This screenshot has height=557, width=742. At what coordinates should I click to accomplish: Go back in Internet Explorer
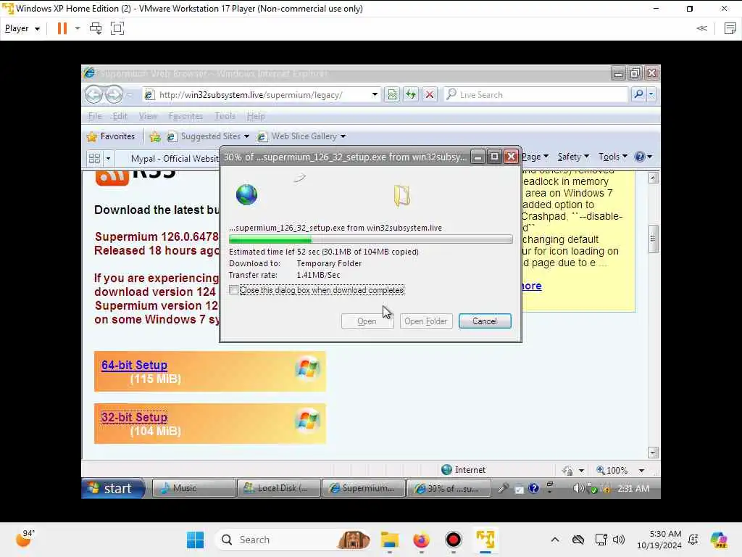click(x=94, y=95)
